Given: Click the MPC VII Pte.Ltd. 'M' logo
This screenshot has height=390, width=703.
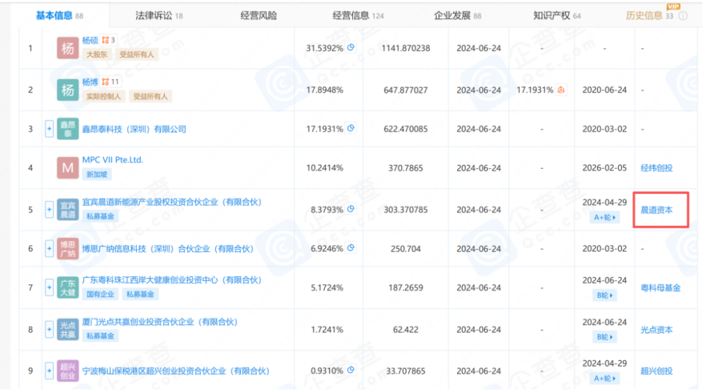Looking at the screenshot, I should point(68,168).
